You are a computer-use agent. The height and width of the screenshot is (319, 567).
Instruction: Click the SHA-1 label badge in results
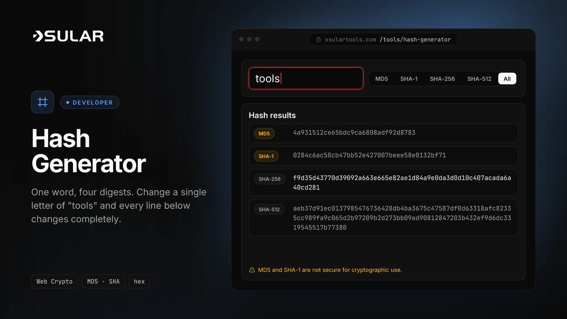coord(266,156)
